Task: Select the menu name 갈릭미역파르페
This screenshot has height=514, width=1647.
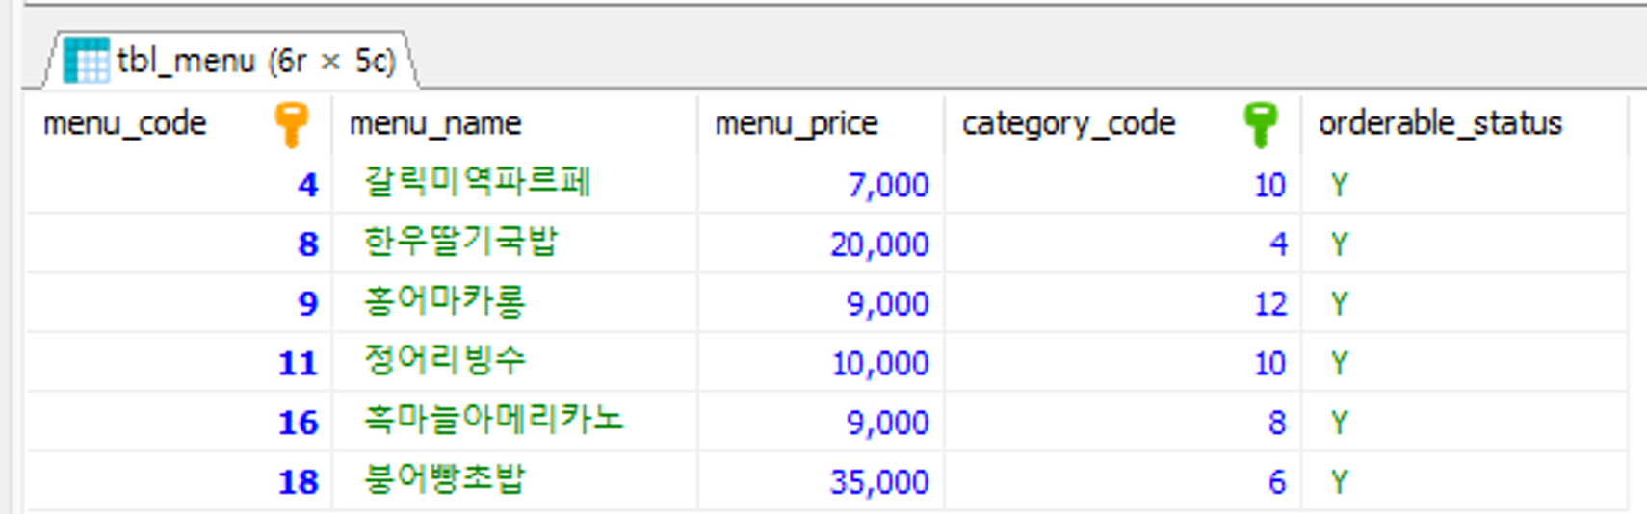Action: (x=477, y=182)
